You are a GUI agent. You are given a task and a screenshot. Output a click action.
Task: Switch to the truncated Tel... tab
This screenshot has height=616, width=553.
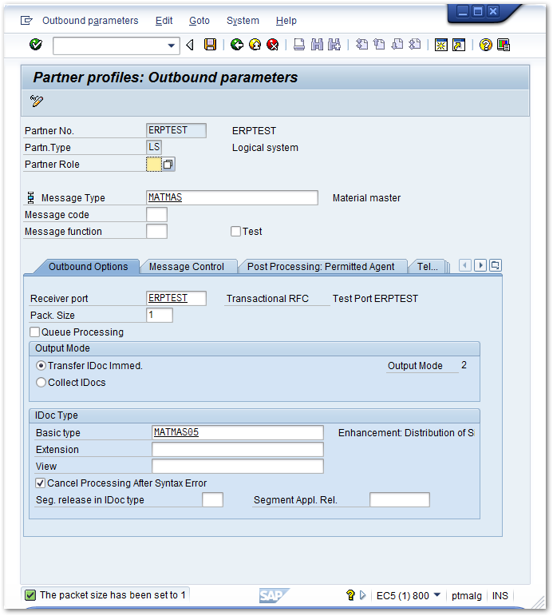pos(427,267)
